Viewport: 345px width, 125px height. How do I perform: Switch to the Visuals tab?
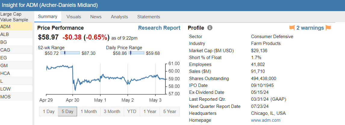(x=73, y=17)
